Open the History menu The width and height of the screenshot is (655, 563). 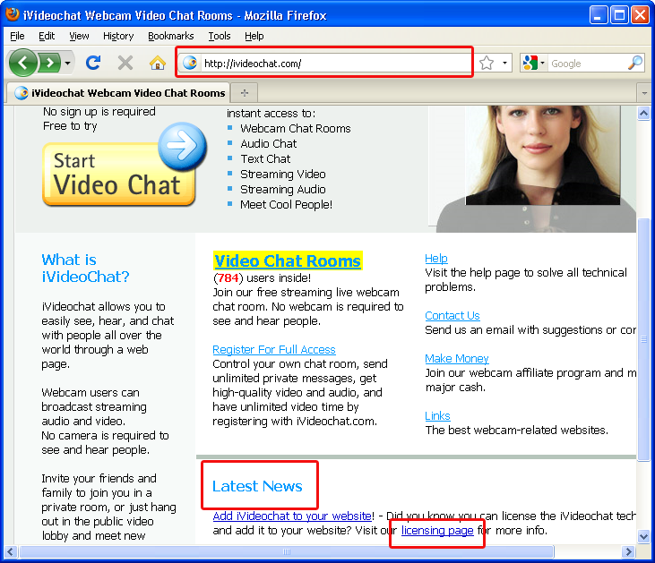pos(118,36)
